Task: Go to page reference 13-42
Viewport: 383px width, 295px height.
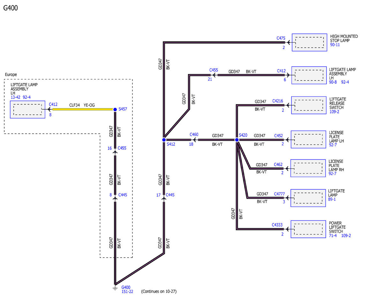Action: click(x=15, y=97)
